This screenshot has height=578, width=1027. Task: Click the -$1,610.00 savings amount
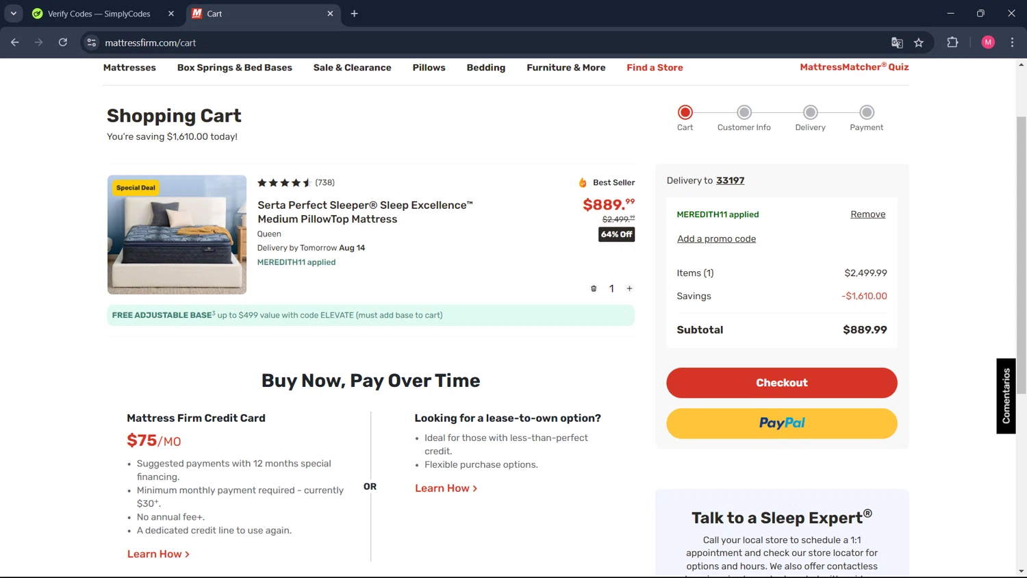pyautogui.click(x=864, y=297)
